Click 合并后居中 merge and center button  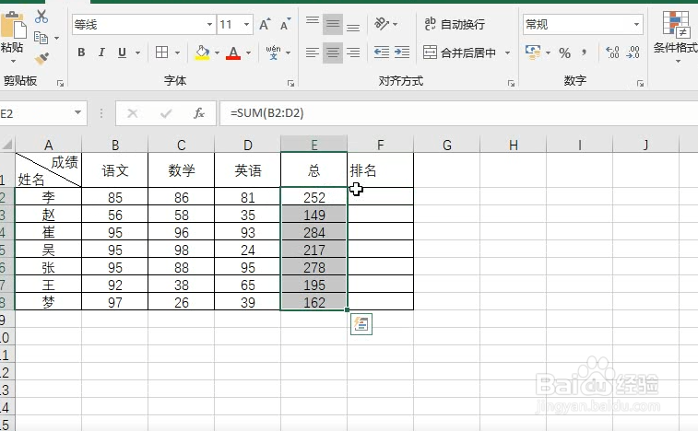point(459,52)
